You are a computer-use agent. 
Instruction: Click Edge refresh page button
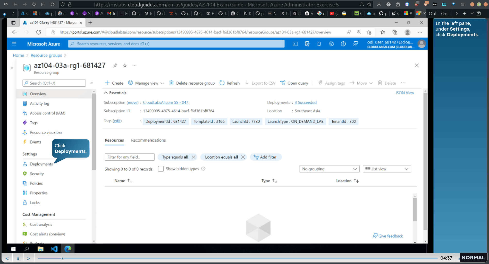click(39, 32)
